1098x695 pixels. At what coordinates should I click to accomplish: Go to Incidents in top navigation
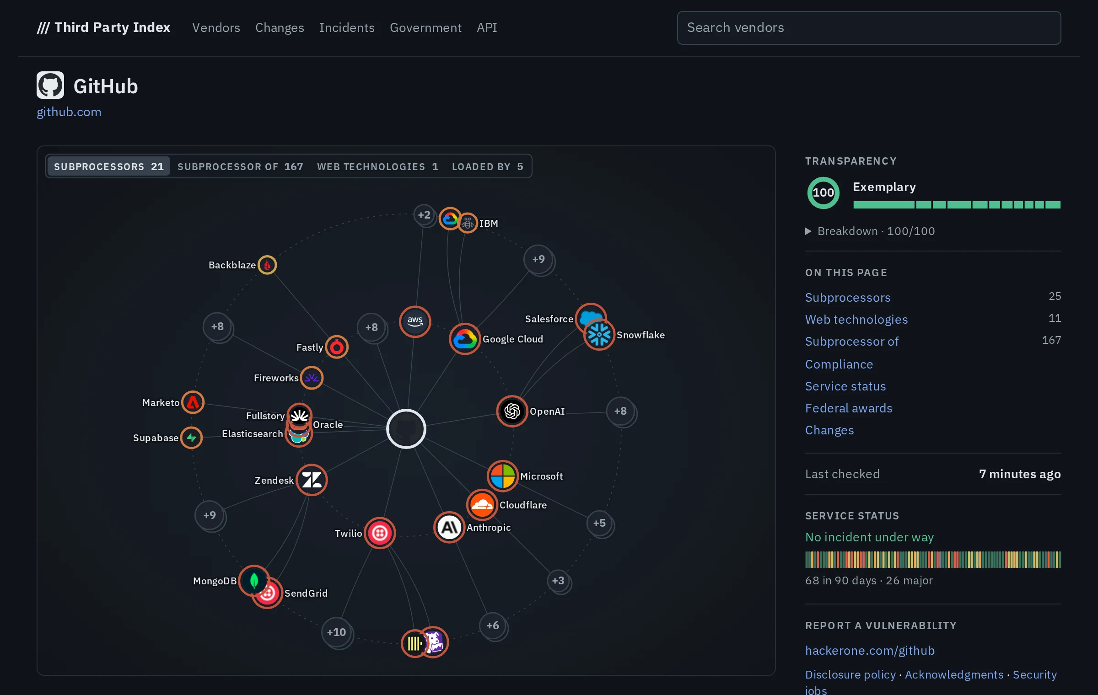coord(347,27)
